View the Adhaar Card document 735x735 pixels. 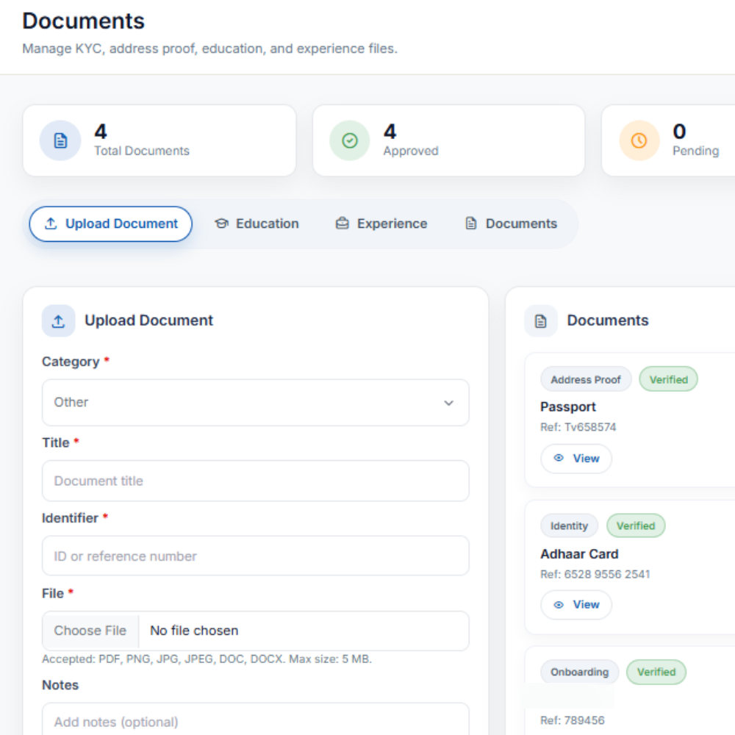click(x=577, y=604)
